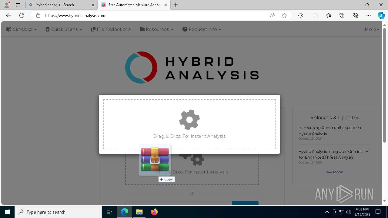Activate Read aloud icon in address bar

point(272,15)
